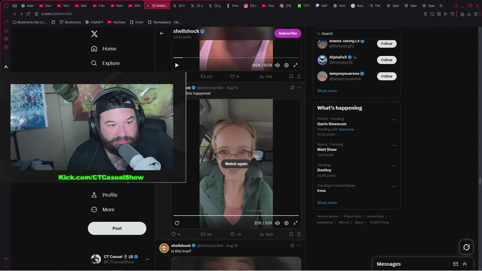The width and height of the screenshot is (482, 271).
Task: Open Opera GX menu logo
Action: (x=6, y=6)
